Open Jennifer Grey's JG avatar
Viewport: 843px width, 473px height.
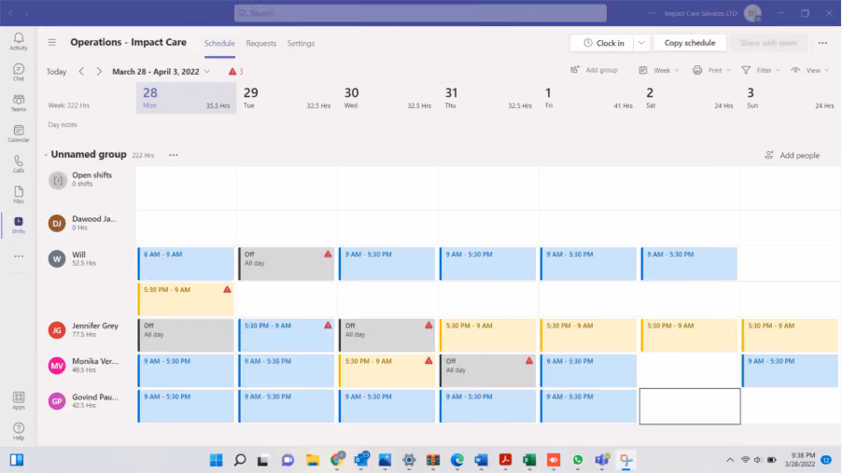point(57,330)
